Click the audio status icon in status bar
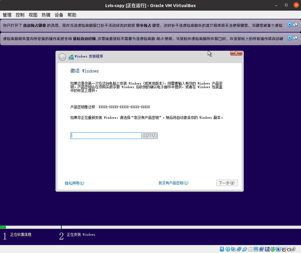 (x=233, y=249)
